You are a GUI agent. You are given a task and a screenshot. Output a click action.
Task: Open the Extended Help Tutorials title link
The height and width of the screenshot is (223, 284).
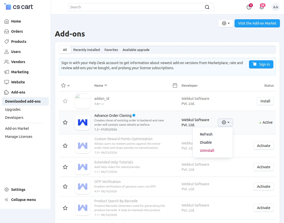click(114, 162)
